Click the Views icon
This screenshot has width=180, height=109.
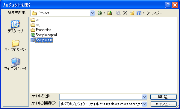coord(139,13)
